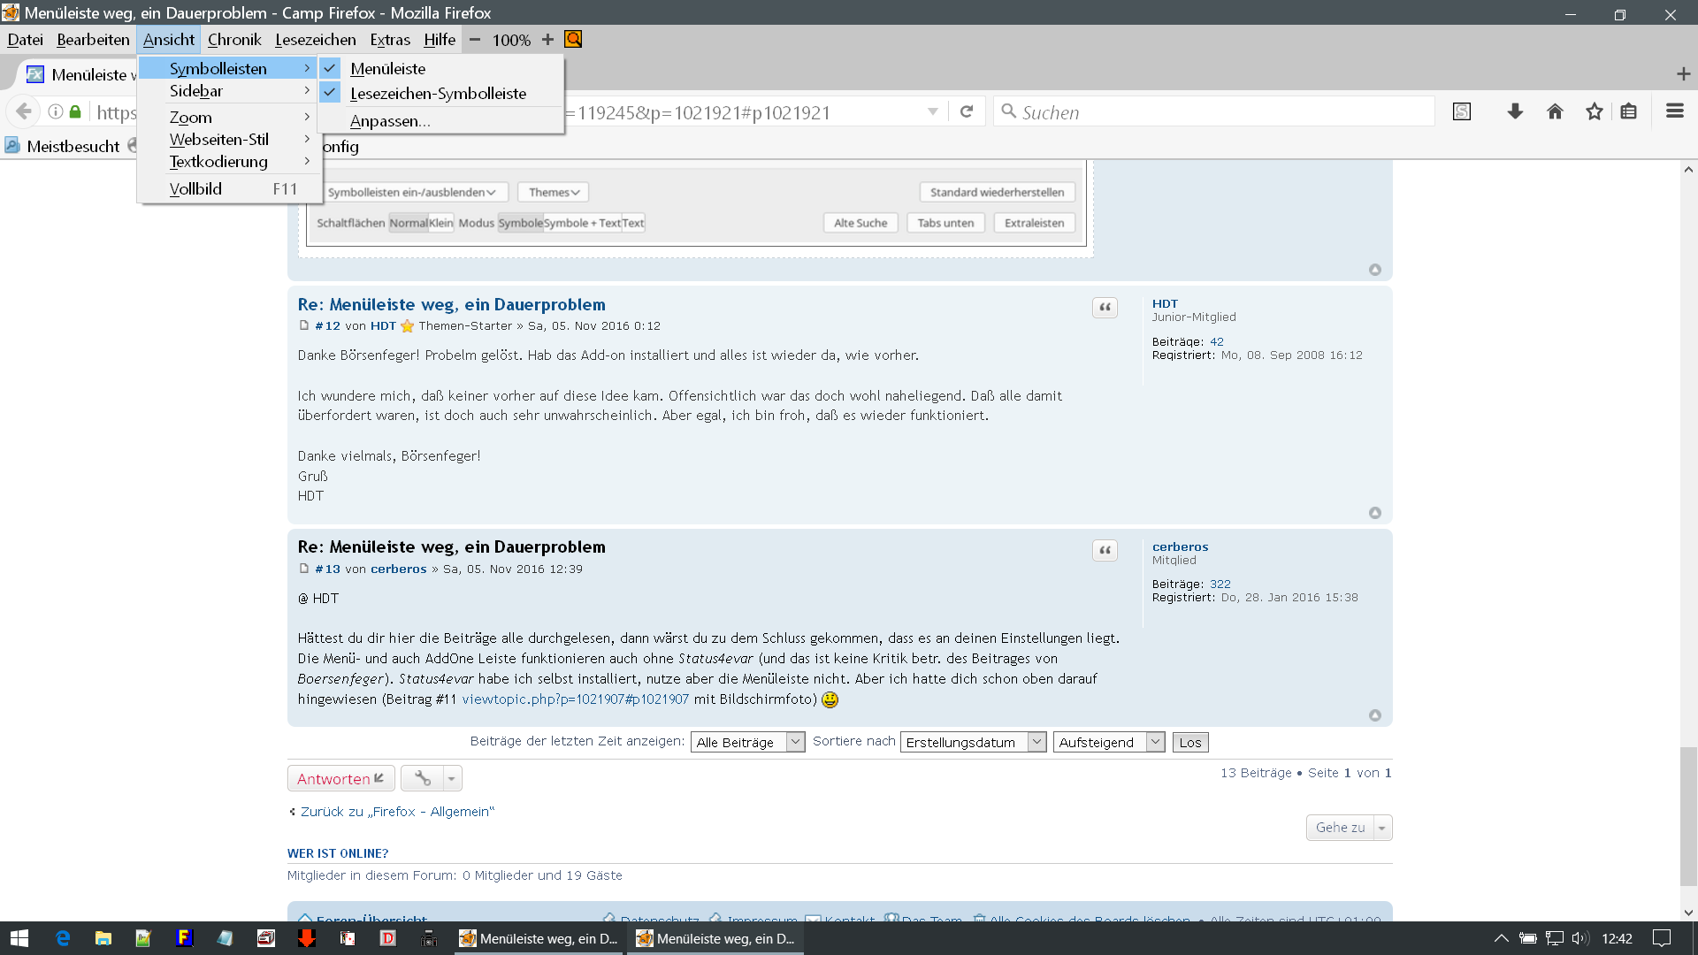1698x955 pixels.
Task: Toggle the Menüleiste checkmark entry
Action: point(387,68)
